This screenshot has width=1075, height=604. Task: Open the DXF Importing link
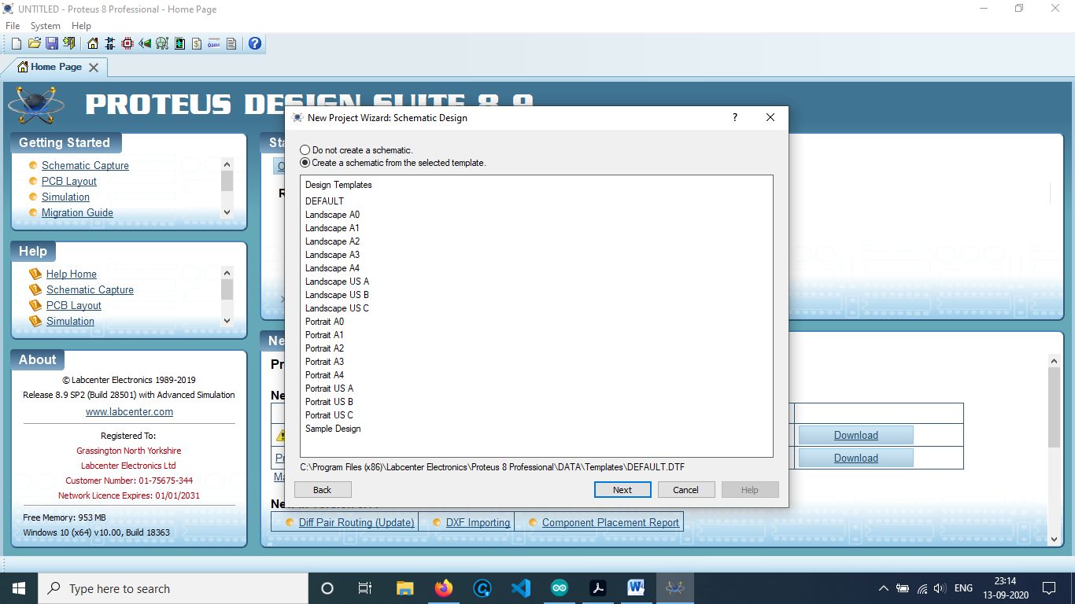click(x=478, y=522)
